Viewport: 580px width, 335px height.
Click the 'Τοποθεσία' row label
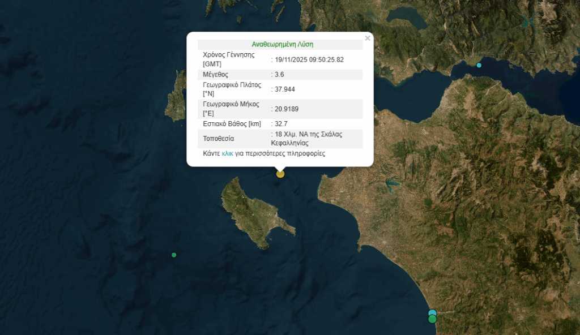218,139
